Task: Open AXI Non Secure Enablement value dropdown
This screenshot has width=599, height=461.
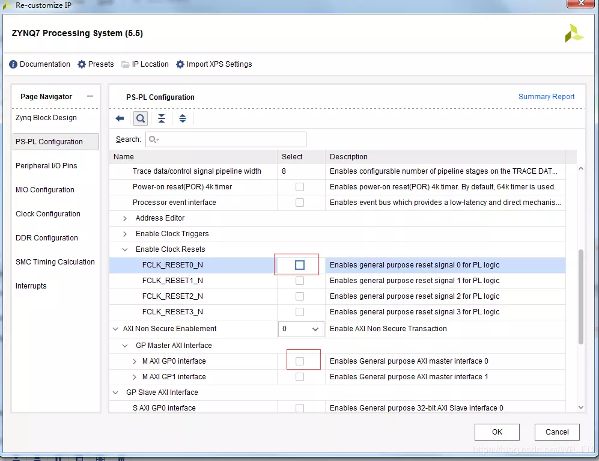Action: 301,329
